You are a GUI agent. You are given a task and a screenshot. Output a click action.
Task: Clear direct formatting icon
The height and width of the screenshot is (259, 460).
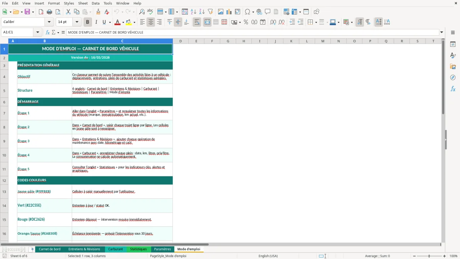106,12
